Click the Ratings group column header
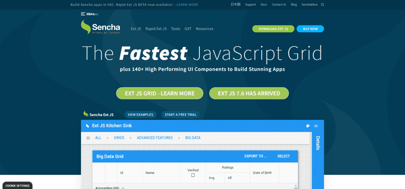This screenshot has height=189, width=405. pos(228,168)
